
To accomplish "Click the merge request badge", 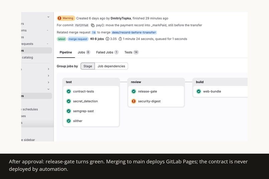I will (x=78, y=39).
